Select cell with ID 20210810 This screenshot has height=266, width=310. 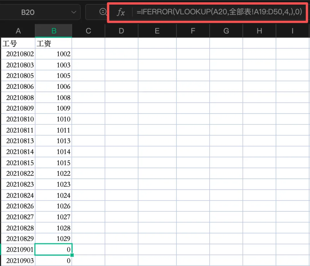click(18, 119)
